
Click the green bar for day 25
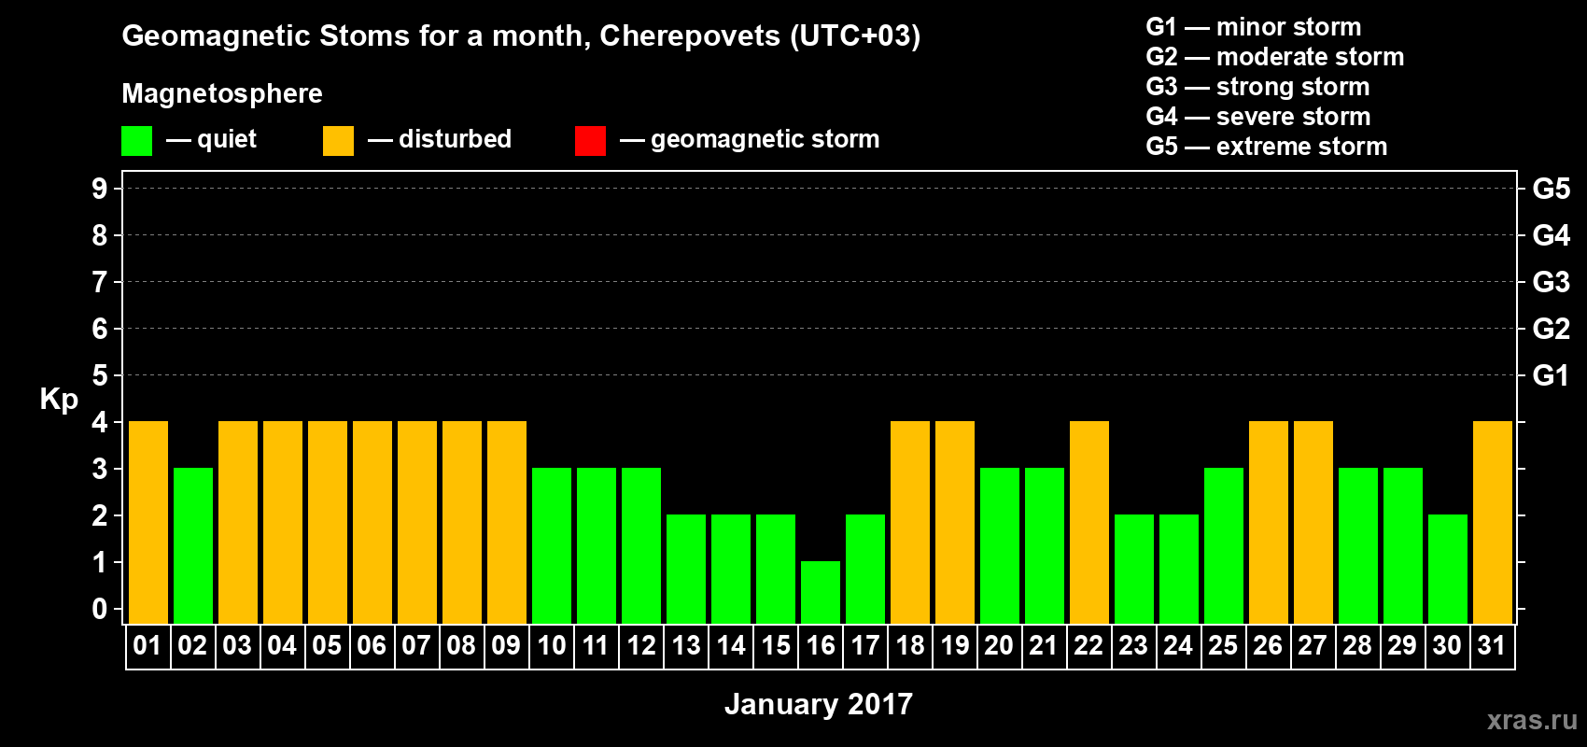[1224, 545]
